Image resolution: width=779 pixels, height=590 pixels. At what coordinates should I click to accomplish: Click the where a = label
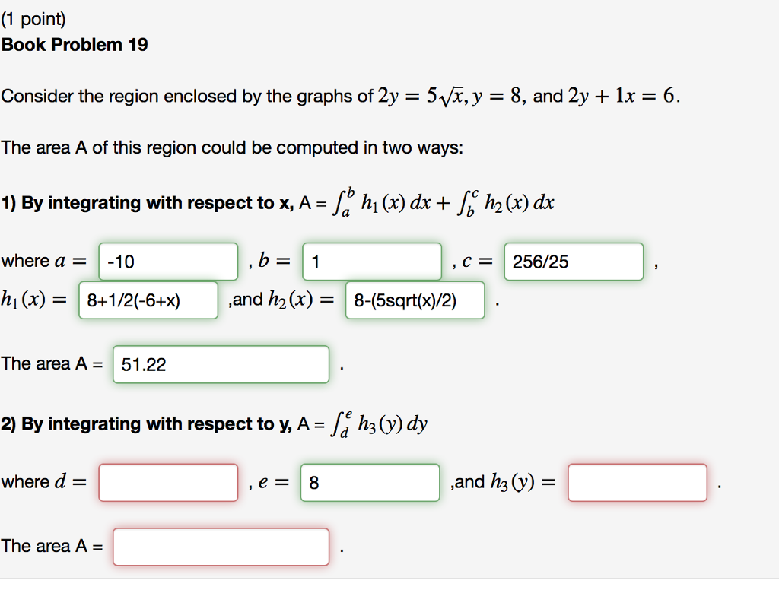[x=46, y=260]
